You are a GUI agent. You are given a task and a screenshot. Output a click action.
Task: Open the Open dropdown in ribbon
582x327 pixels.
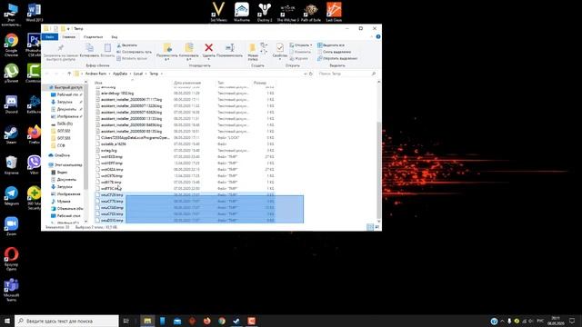301,45
